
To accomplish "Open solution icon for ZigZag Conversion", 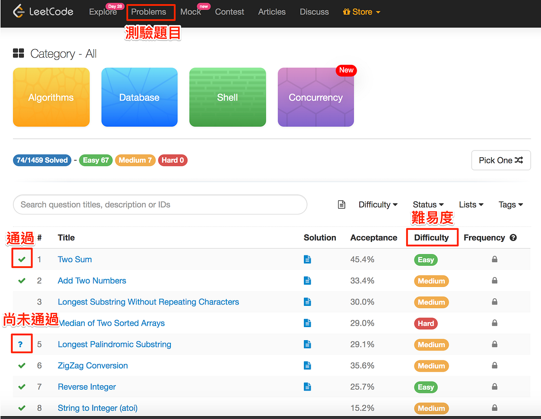I will (x=307, y=365).
